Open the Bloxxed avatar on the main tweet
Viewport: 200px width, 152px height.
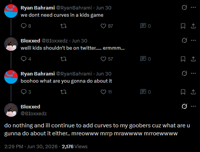(11, 110)
